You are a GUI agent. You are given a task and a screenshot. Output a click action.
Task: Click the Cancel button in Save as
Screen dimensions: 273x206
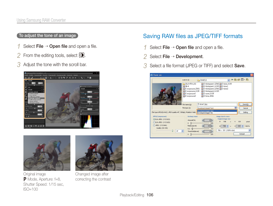(x=246, y=108)
